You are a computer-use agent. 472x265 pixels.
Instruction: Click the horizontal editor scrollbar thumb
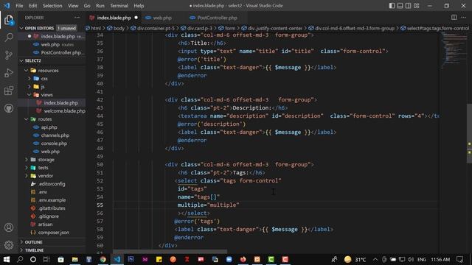[170, 252]
